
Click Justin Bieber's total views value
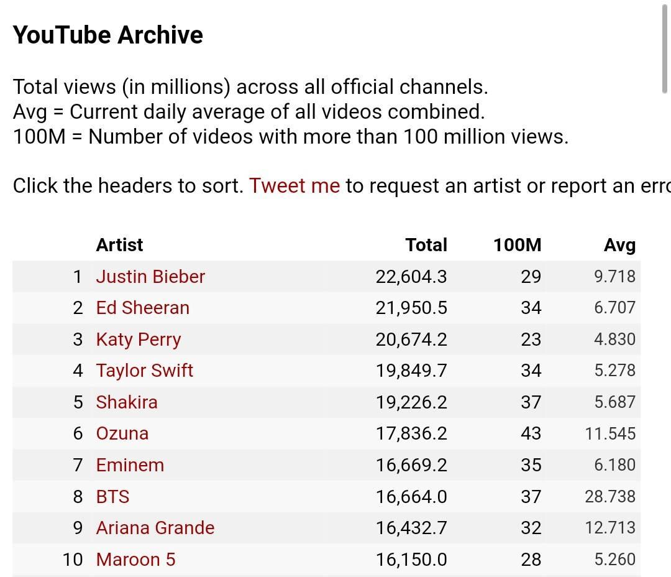point(411,277)
